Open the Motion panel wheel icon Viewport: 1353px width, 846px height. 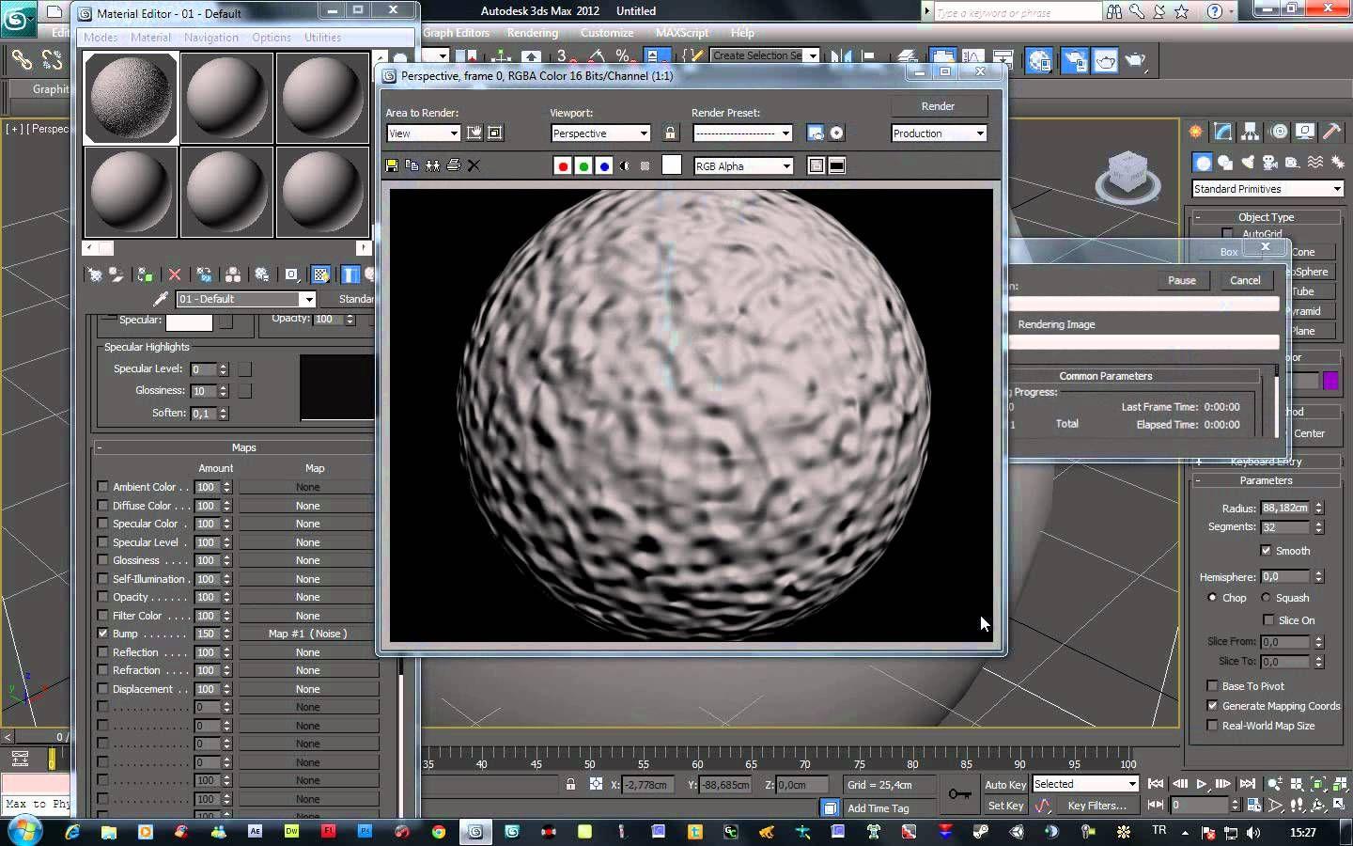[x=1279, y=132]
